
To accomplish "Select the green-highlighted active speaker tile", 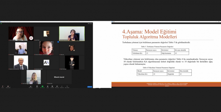I will 72,33.
